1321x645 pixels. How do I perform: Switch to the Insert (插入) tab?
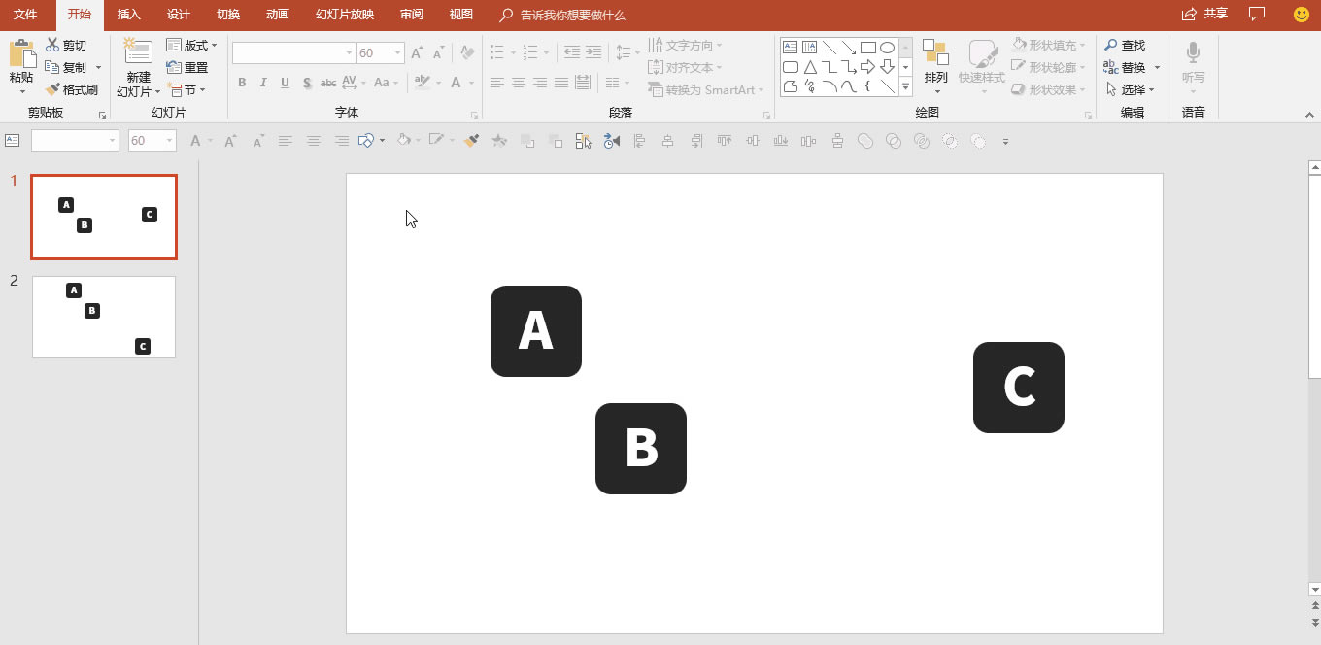128,15
